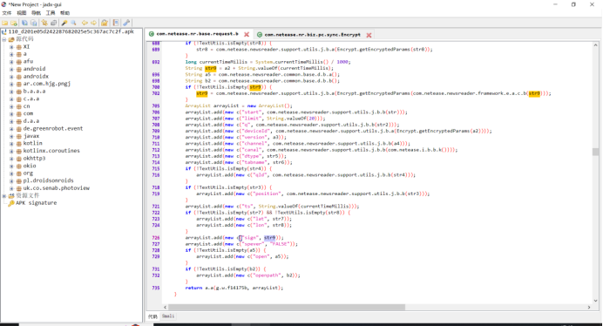
Task: Click the scroll-left arrow of horizontal scrollbar
Action: coord(166,307)
